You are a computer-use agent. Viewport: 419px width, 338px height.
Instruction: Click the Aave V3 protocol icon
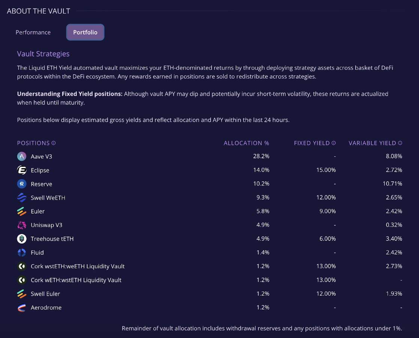(x=21, y=156)
